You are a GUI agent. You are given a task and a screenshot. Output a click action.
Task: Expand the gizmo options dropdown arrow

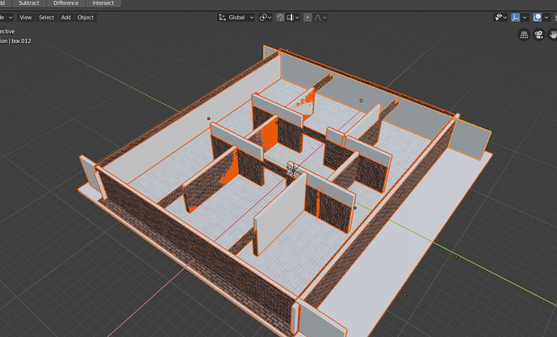coord(524,17)
